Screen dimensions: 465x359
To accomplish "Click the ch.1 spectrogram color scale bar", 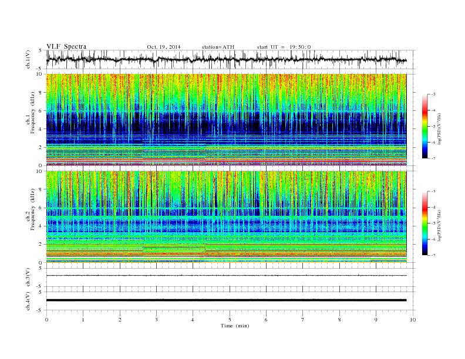I will click(424, 126).
